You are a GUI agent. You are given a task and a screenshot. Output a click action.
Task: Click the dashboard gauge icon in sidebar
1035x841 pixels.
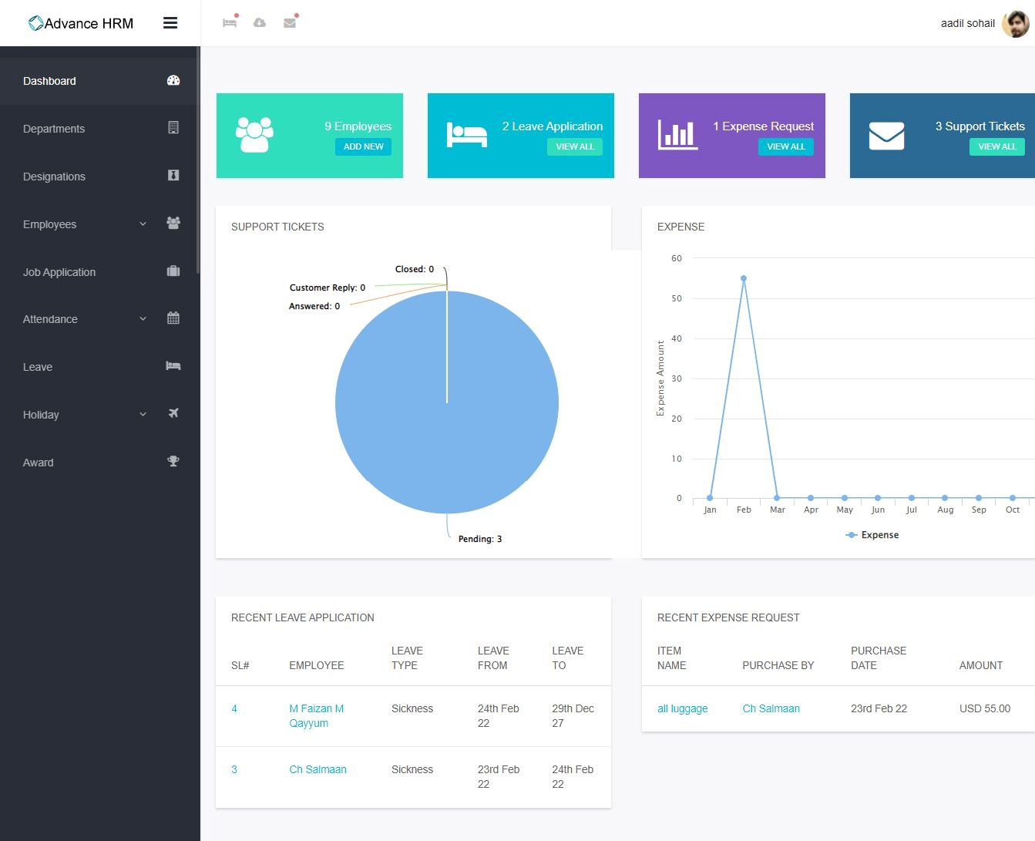tap(173, 80)
